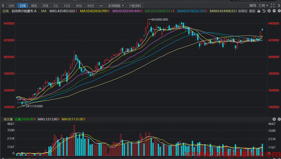Open 个股资料 stock info
The height and width of the screenshot is (159, 281).
pyautogui.click(x=135, y=6)
